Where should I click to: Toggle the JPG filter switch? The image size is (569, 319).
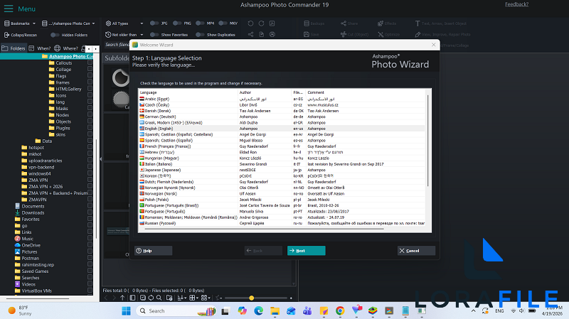pos(154,23)
